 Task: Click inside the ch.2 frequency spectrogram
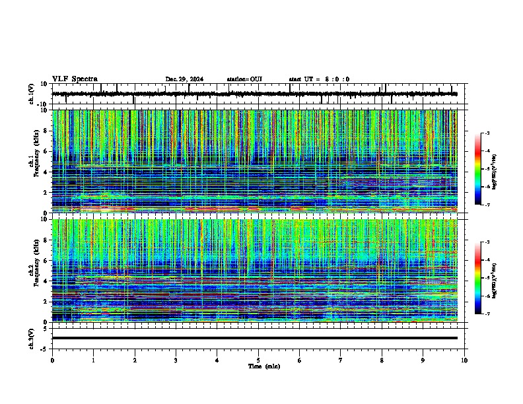pyautogui.click(x=254, y=271)
